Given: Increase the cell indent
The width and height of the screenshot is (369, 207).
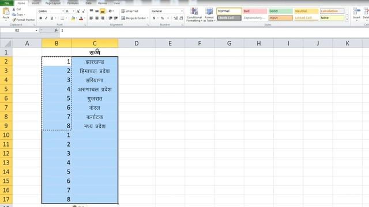Looking at the screenshot, I should (116, 18).
